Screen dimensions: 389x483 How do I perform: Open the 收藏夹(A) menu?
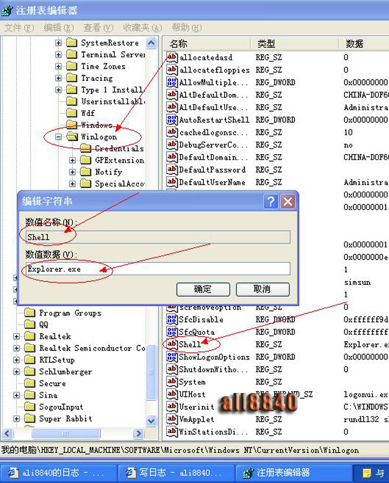click(144, 28)
